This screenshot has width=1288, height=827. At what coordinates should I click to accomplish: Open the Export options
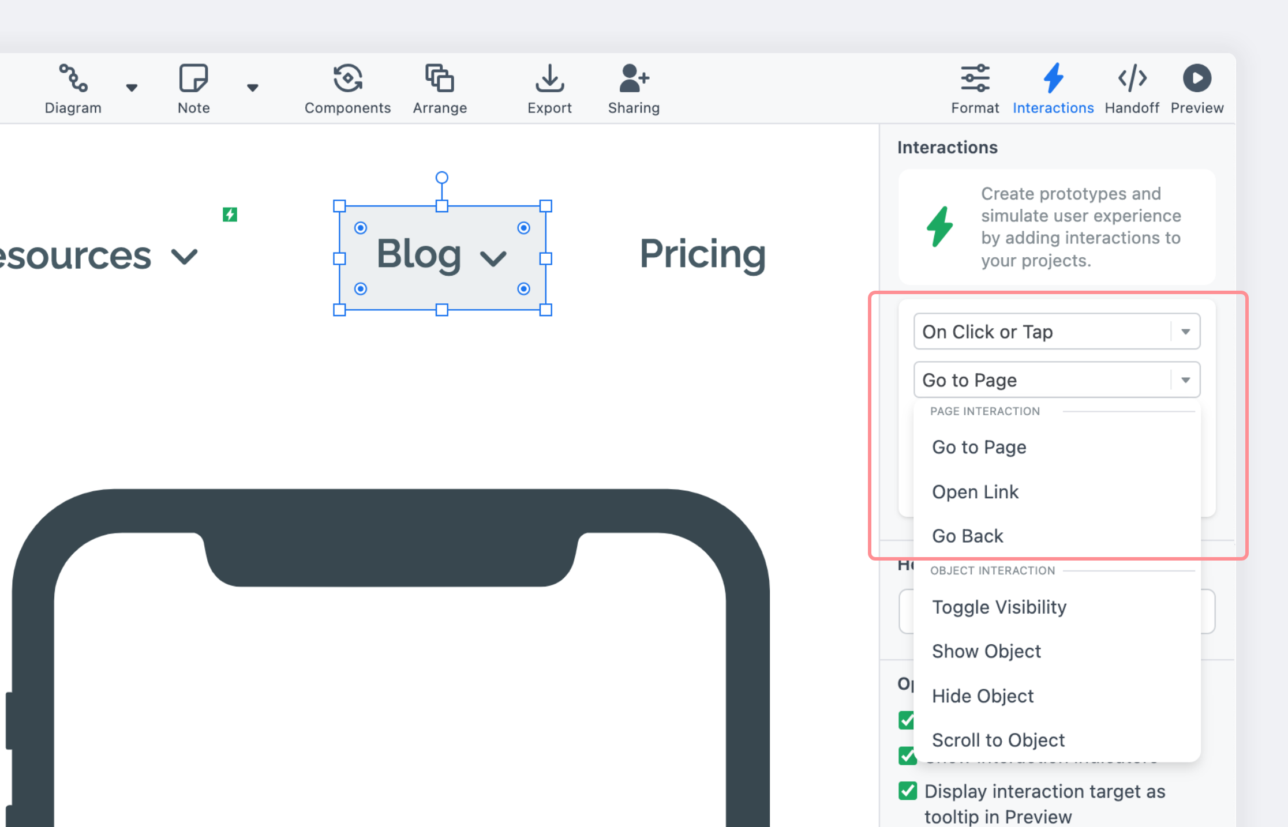pos(549,88)
